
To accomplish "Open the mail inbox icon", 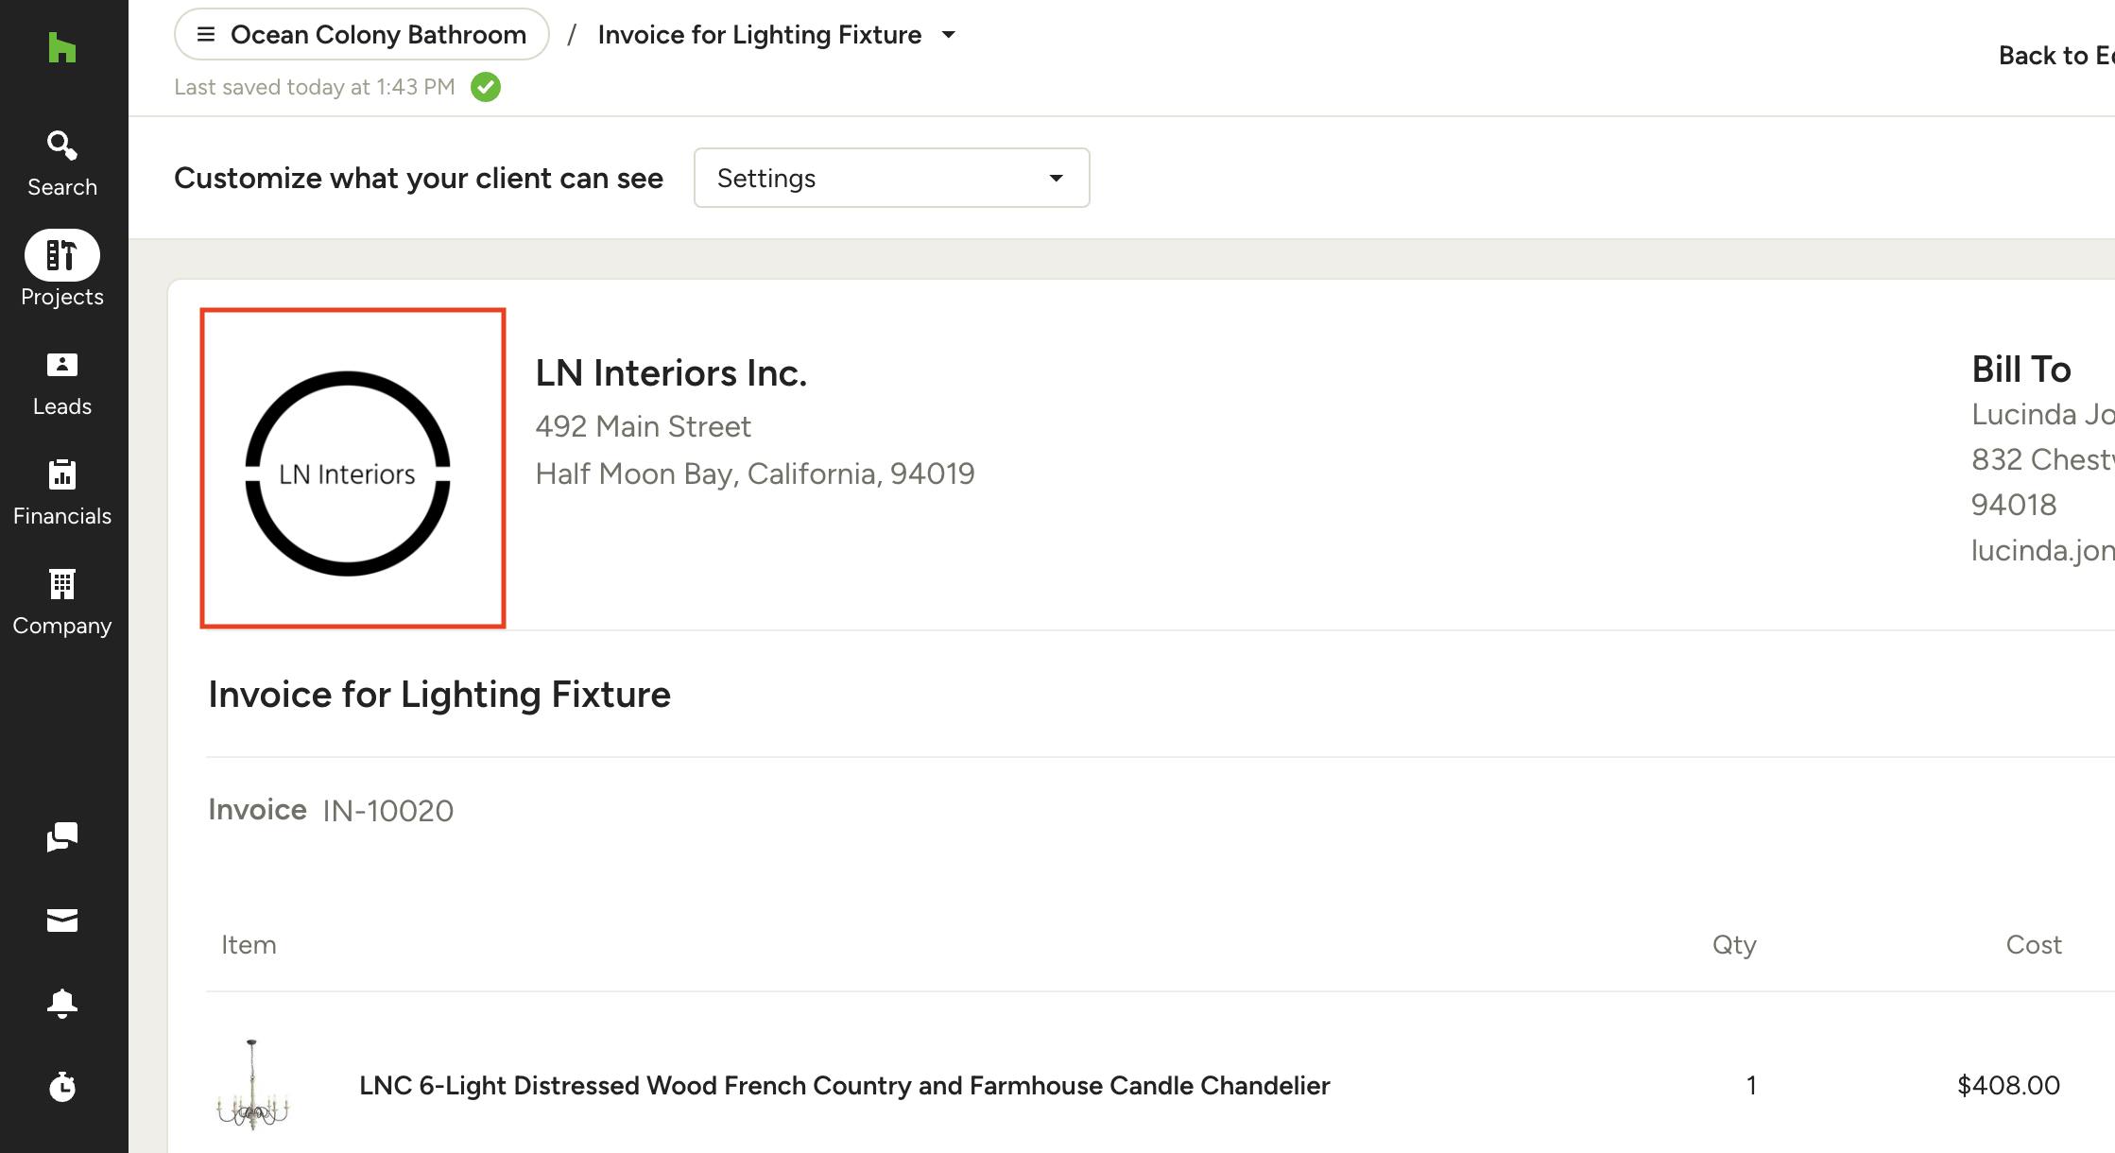I will click(x=62, y=921).
